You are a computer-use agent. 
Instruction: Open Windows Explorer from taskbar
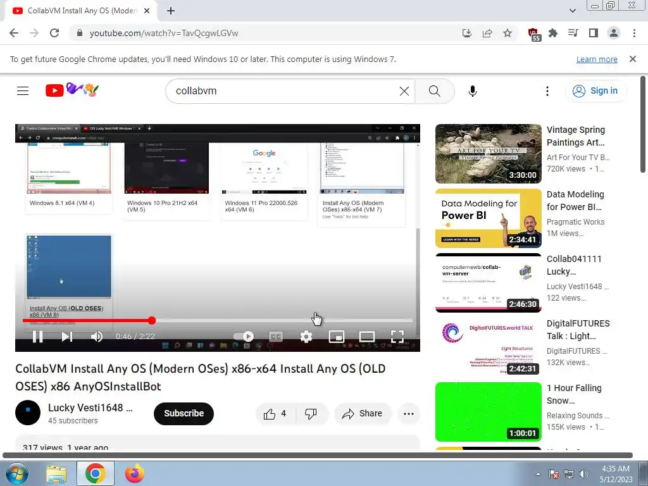pyautogui.click(x=56, y=474)
